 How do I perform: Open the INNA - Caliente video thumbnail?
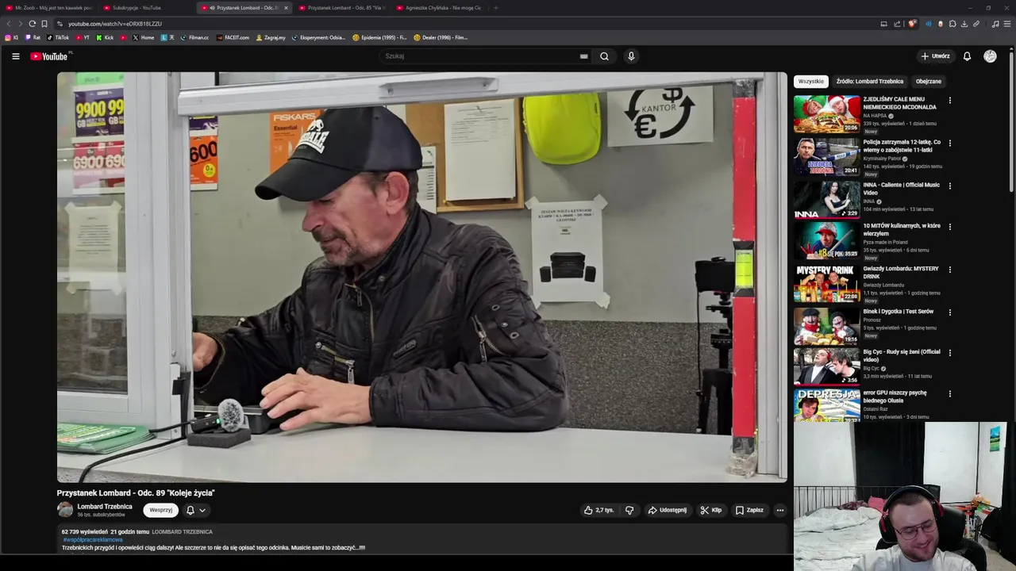(x=826, y=200)
